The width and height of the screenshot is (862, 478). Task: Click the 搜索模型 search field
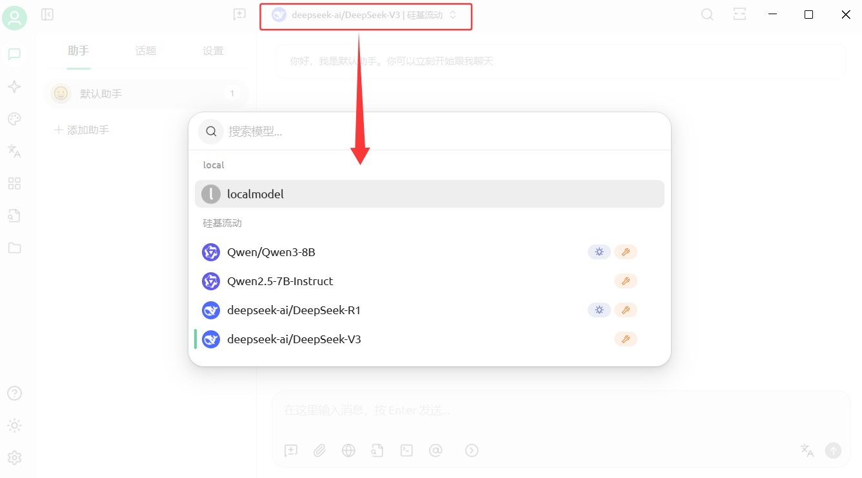click(445, 132)
